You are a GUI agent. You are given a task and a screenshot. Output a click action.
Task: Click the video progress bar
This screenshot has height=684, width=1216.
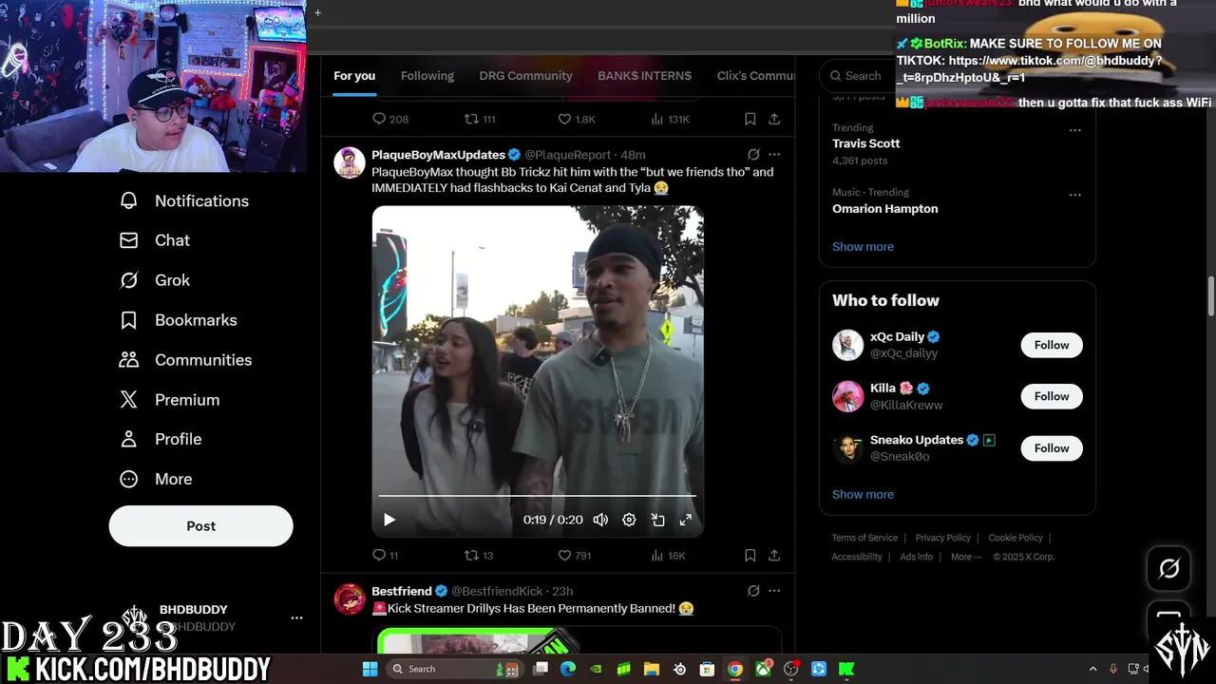point(537,496)
